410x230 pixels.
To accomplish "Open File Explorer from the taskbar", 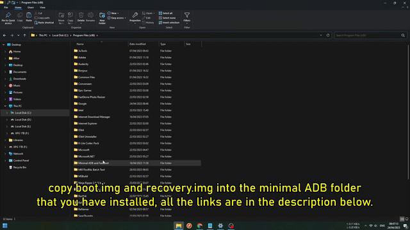I will coord(179,226).
